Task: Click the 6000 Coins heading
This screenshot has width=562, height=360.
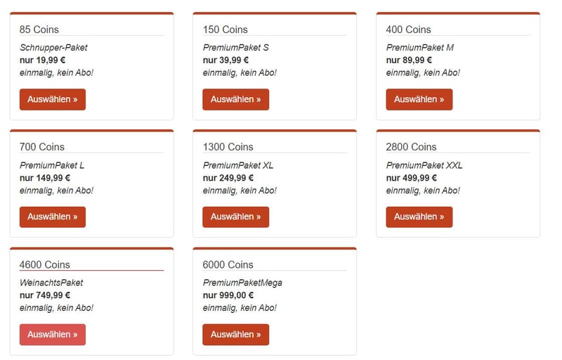Action: (x=228, y=264)
